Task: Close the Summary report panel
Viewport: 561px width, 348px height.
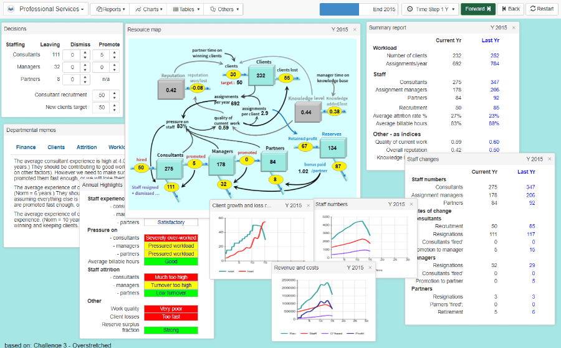Action: (514, 27)
